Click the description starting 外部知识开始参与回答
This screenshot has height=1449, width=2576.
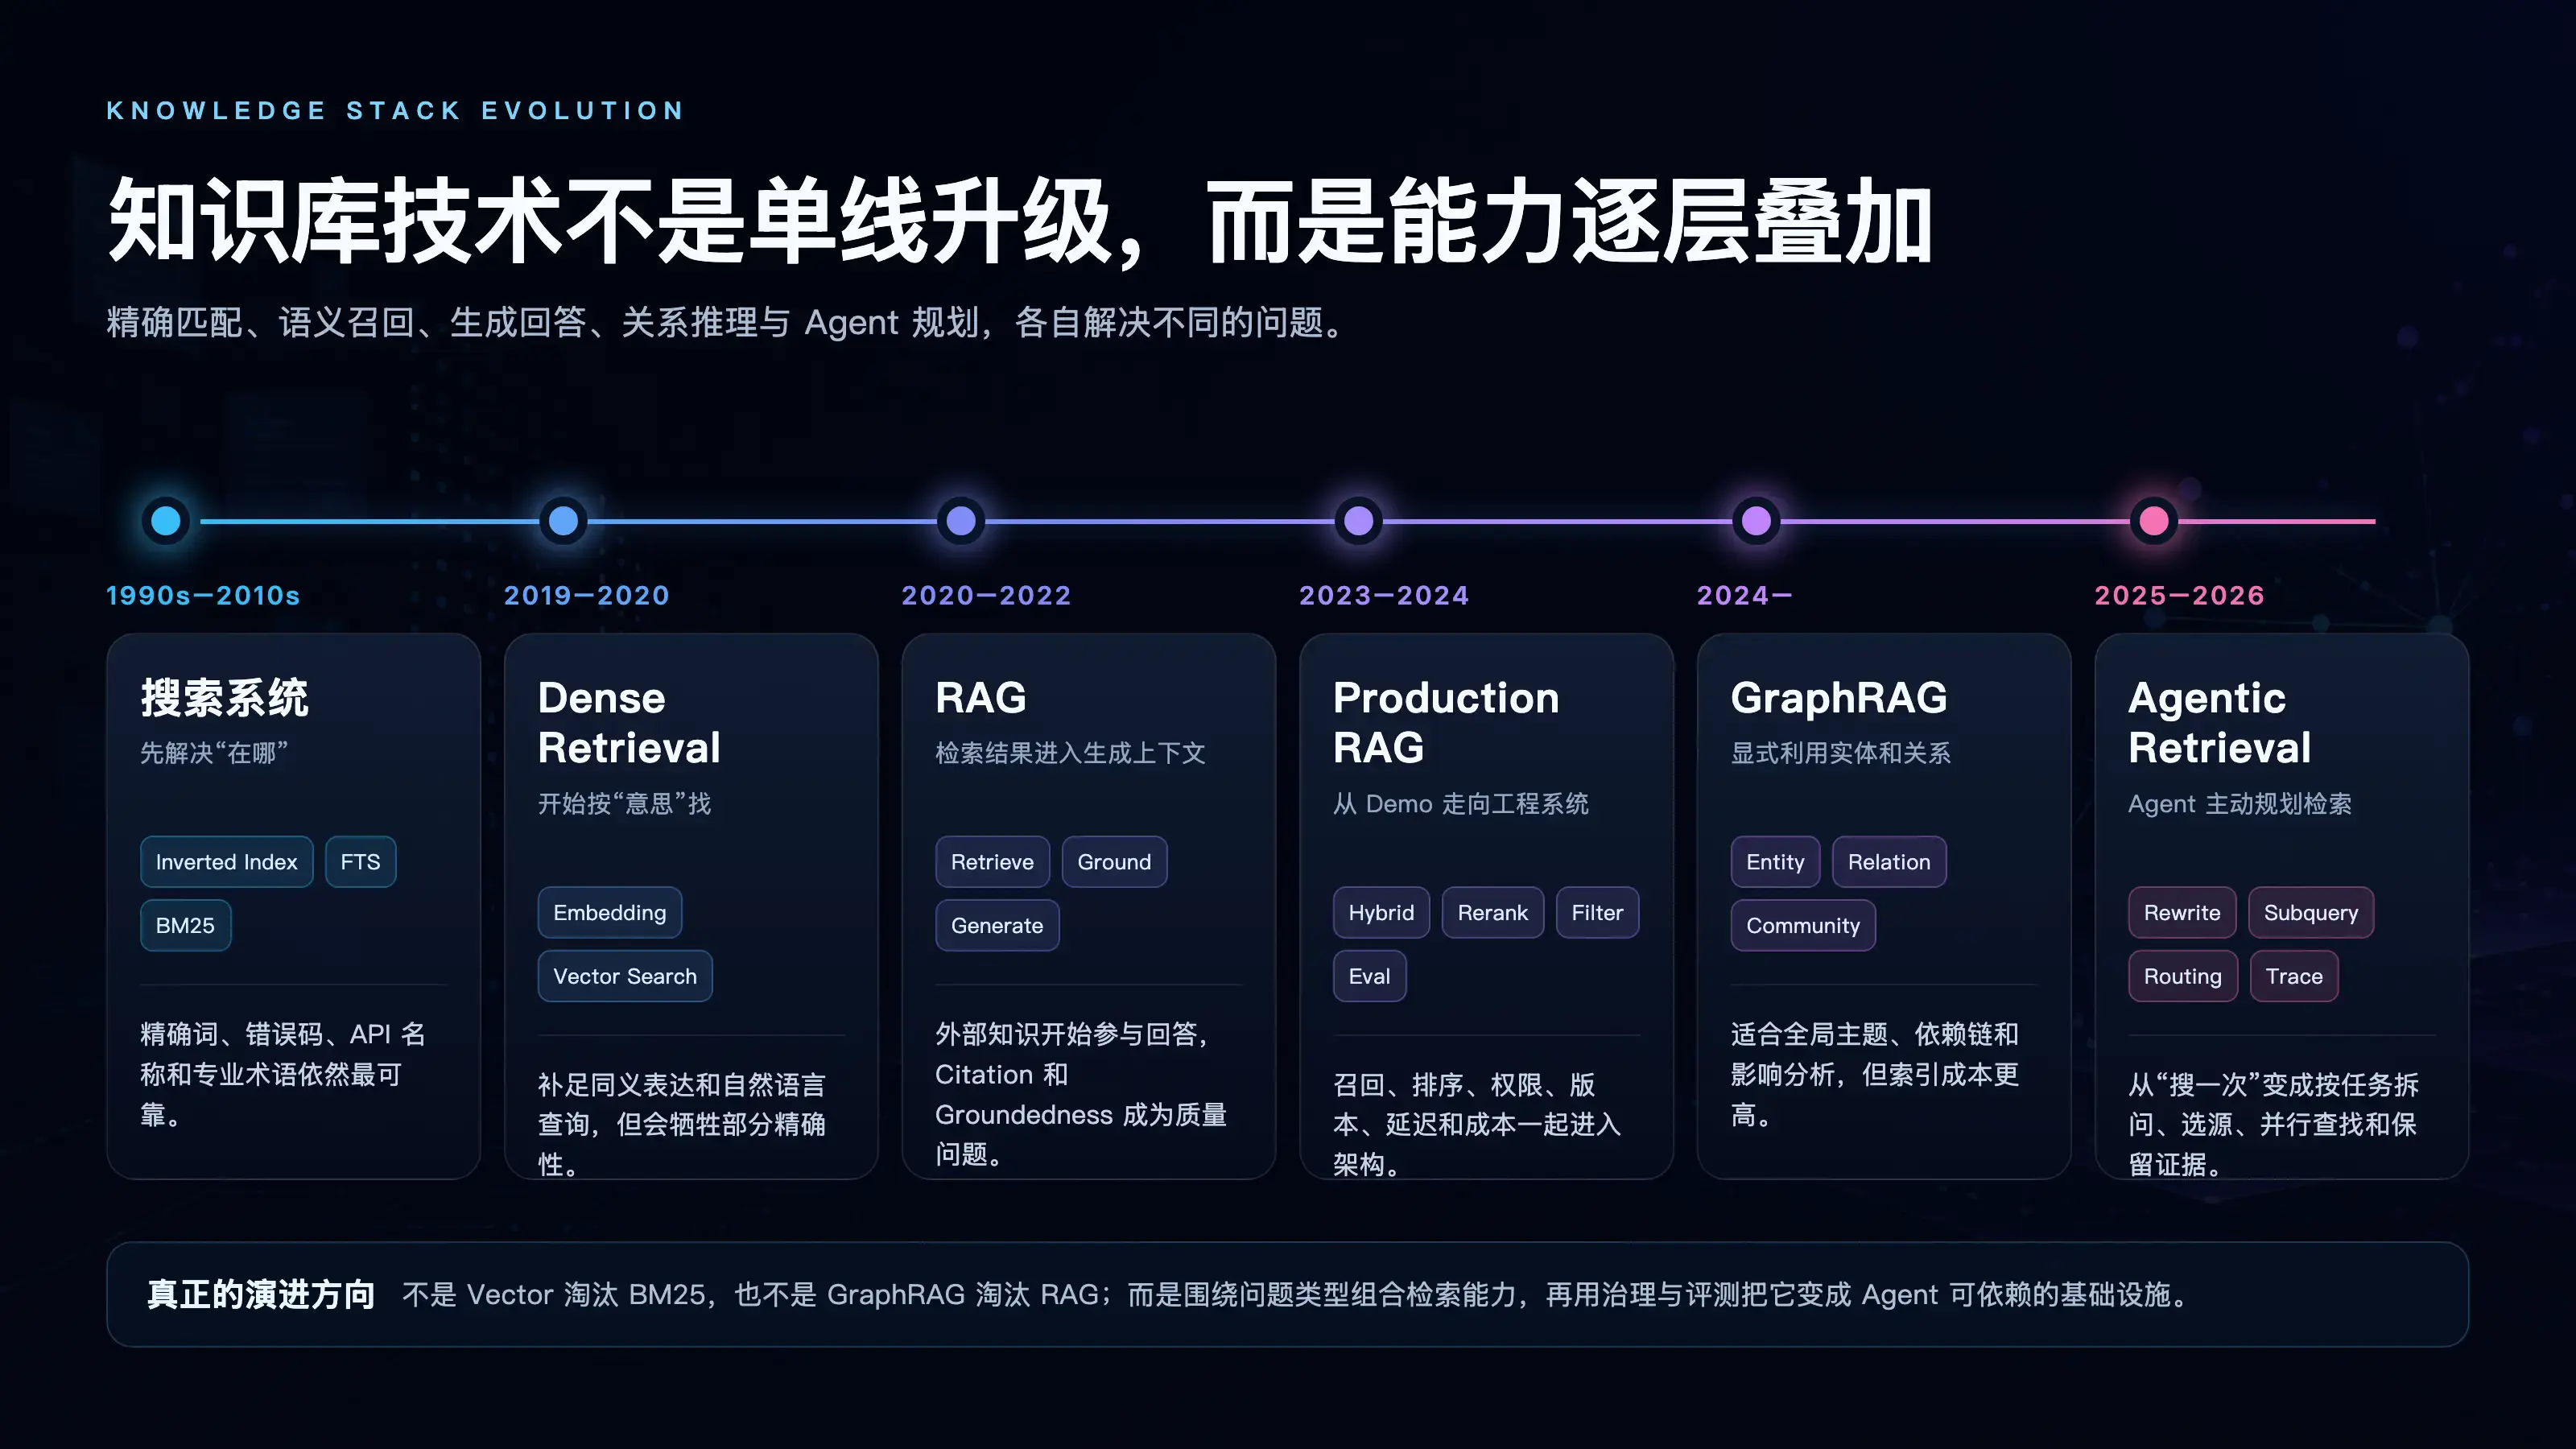(x=1082, y=1094)
